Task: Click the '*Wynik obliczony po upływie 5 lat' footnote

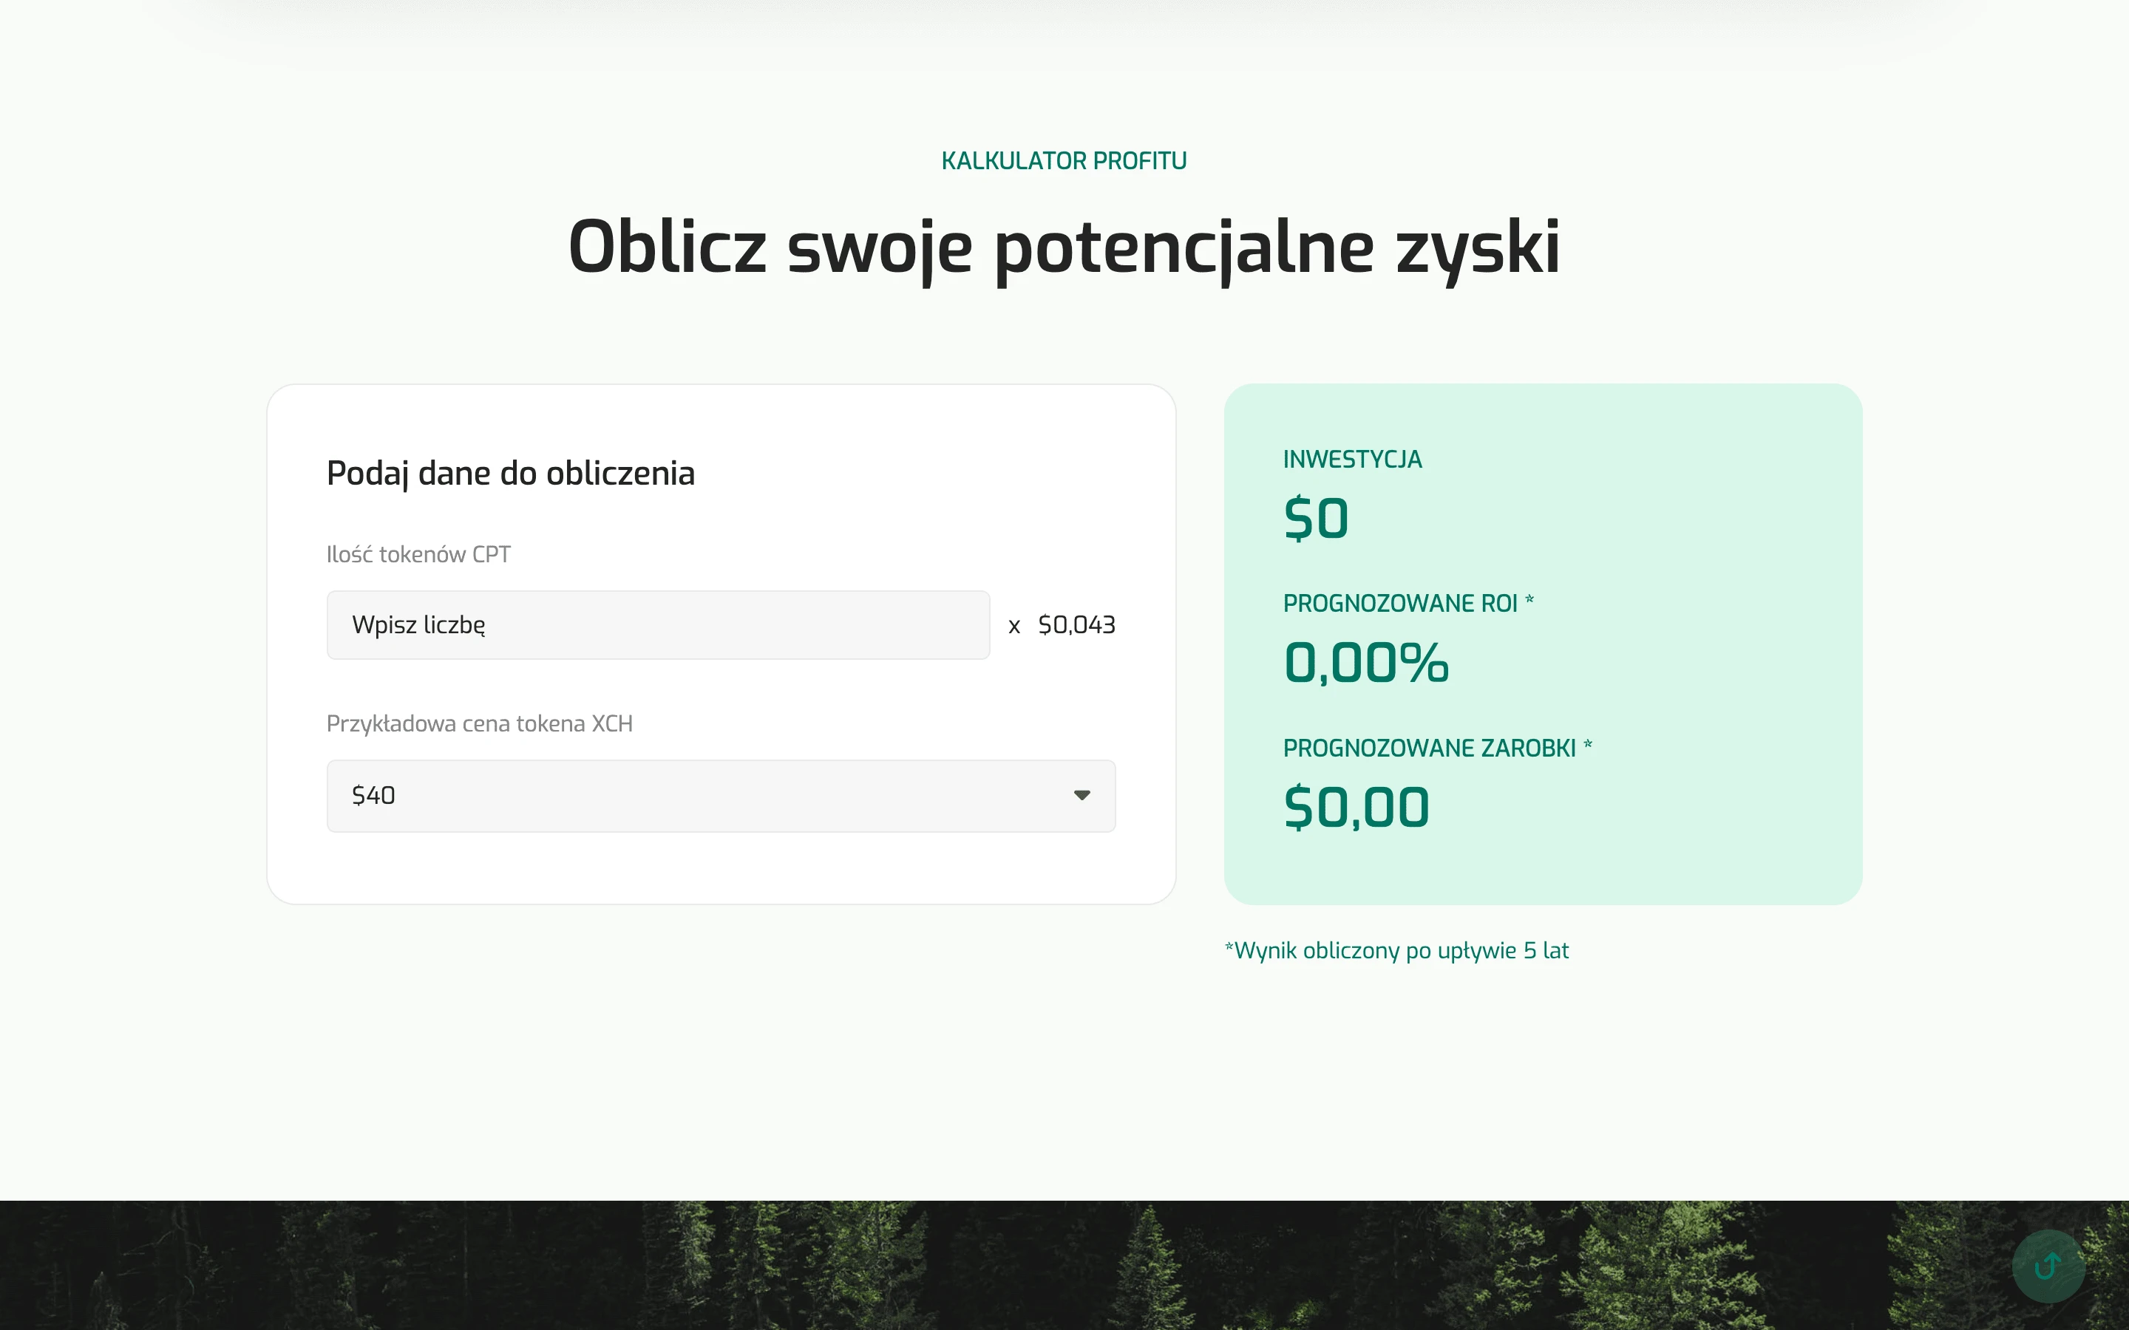Action: [x=1396, y=950]
